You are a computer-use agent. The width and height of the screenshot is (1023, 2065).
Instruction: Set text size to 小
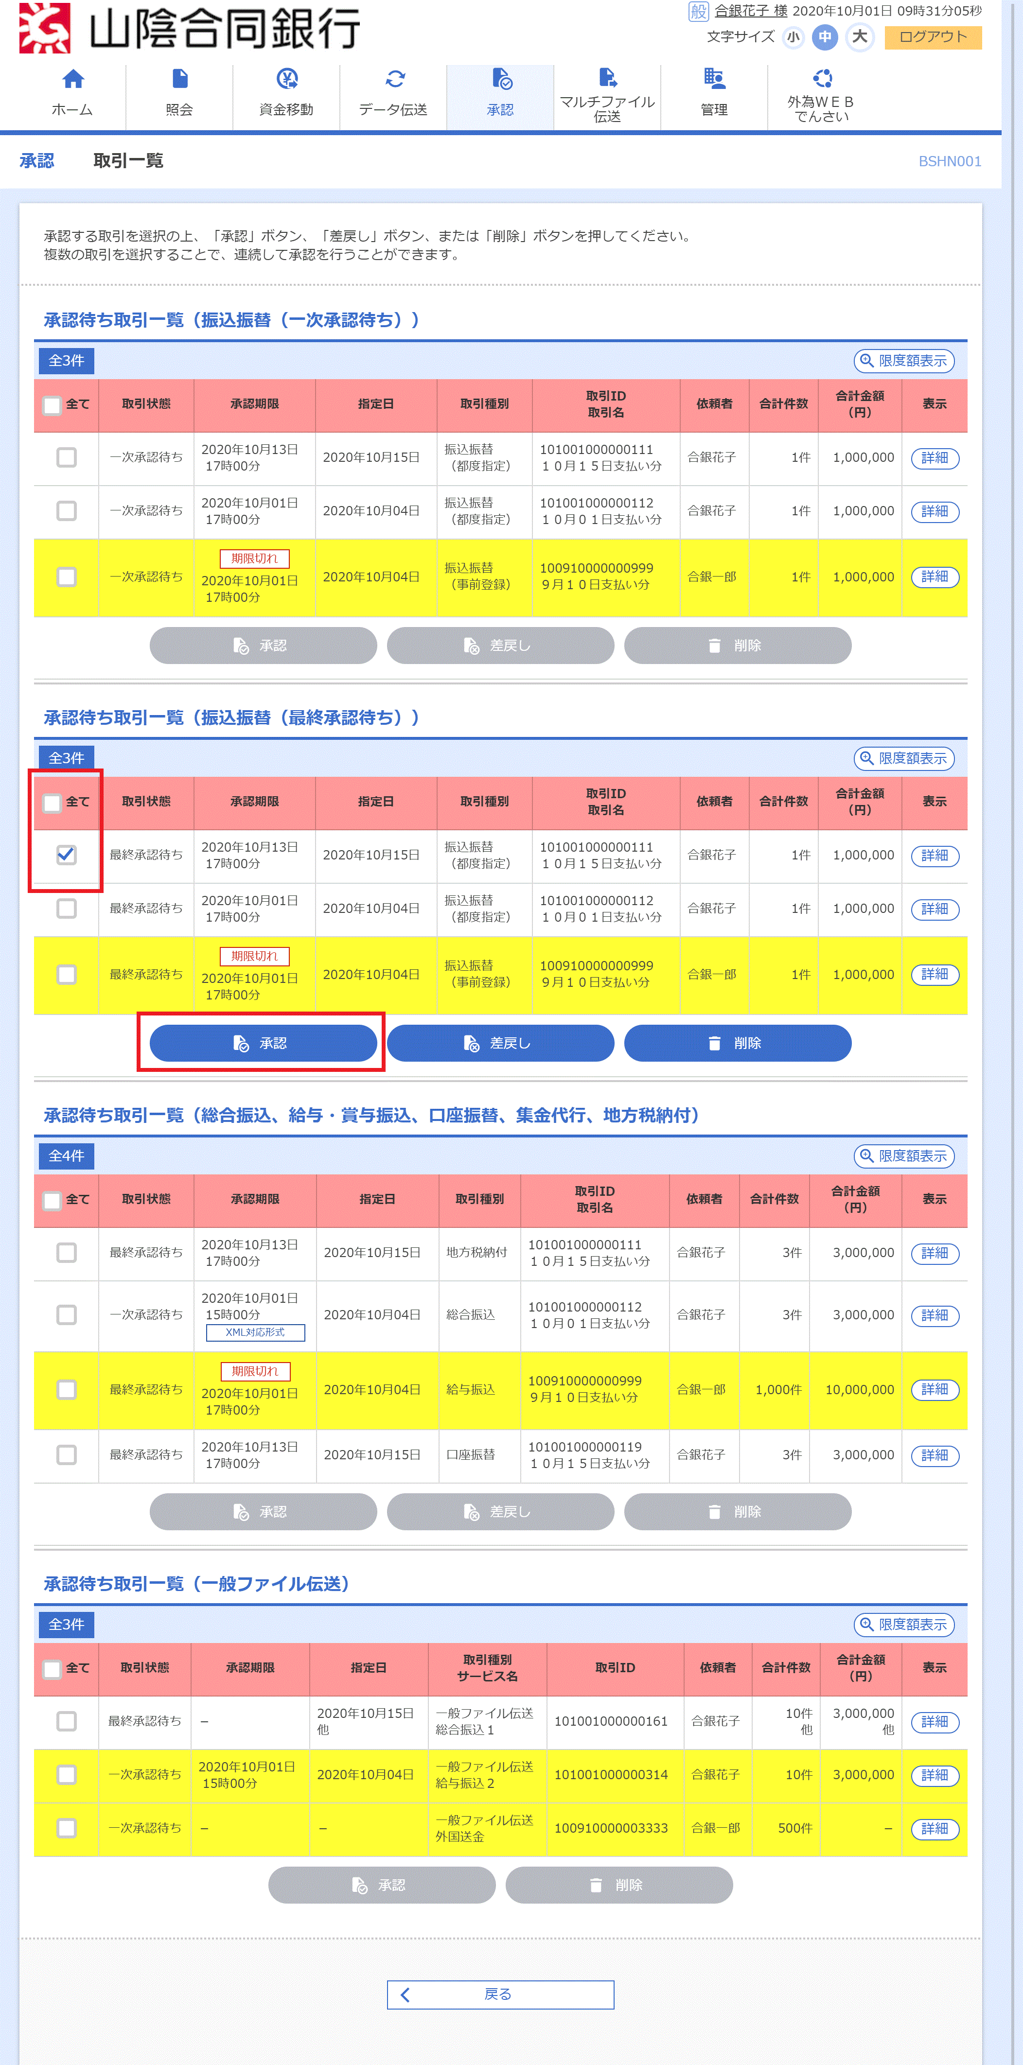793,37
